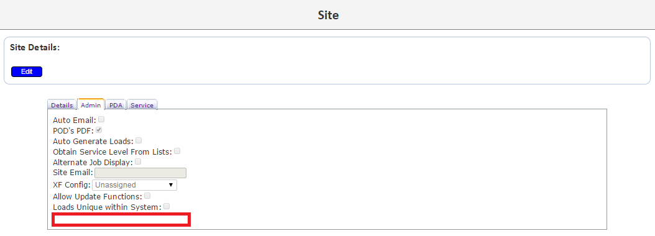Image resolution: width=655 pixels, height=236 pixels.
Task: Click the Site page heading
Action: click(328, 15)
